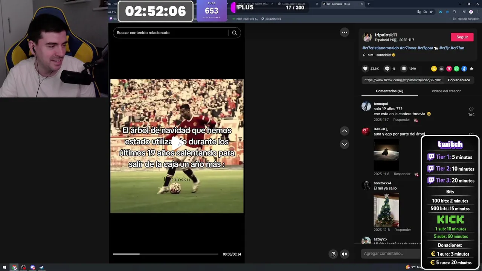Switch to the Comentarios (16) tab
The image size is (482, 271).
[x=389, y=91]
